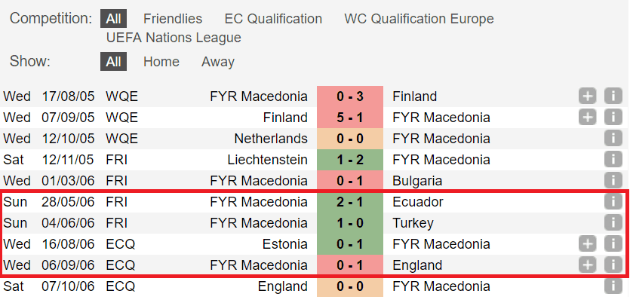Filter competition by Friendlies
Viewport: 630px width, 306px height.
[x=173, y=19]
